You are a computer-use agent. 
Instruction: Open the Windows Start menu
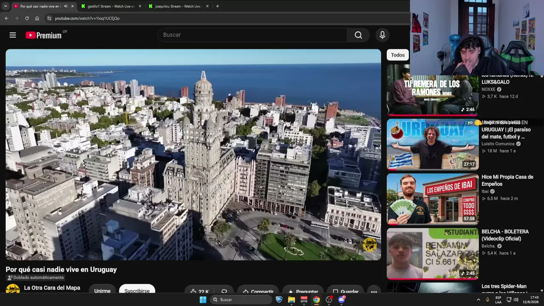[203, 300]
